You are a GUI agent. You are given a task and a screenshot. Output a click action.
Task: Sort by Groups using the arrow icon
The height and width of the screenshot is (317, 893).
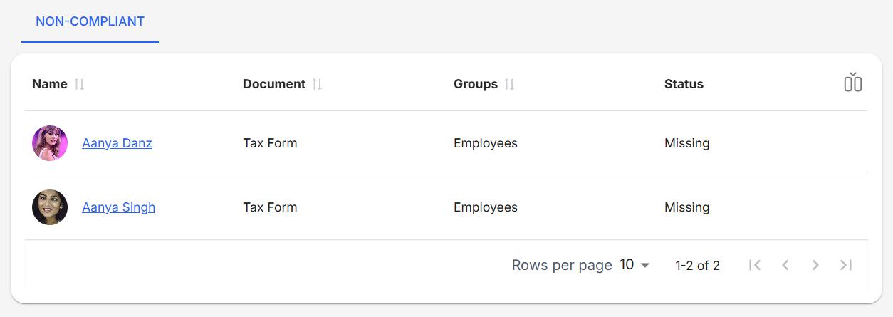click(509, 84)
